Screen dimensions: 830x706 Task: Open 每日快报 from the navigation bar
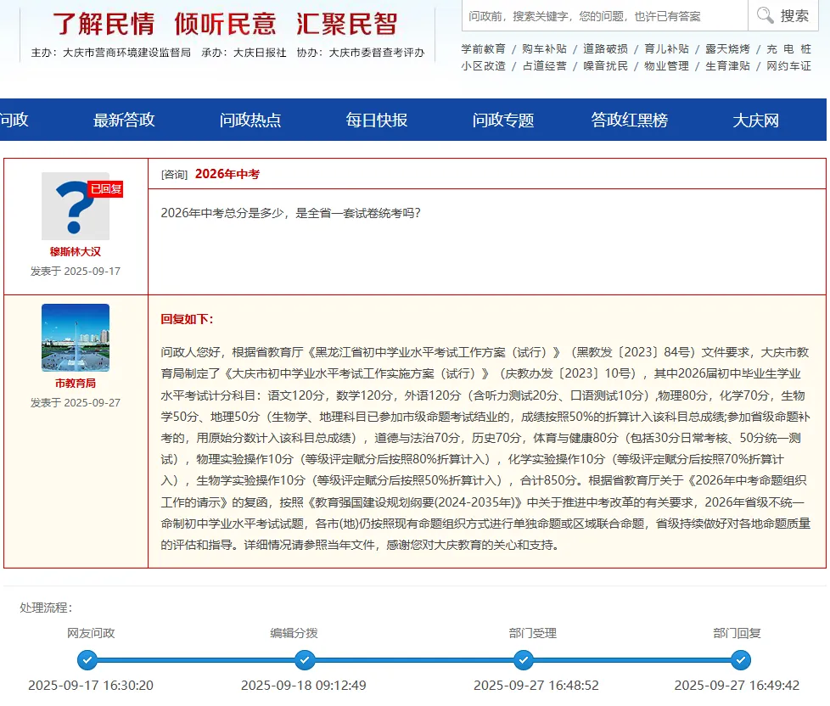pos(377,120)
